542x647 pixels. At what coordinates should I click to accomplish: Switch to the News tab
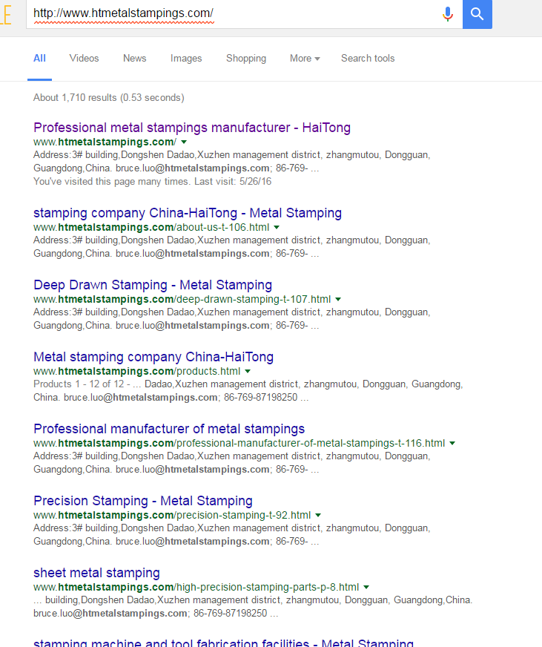click(134, 58)
